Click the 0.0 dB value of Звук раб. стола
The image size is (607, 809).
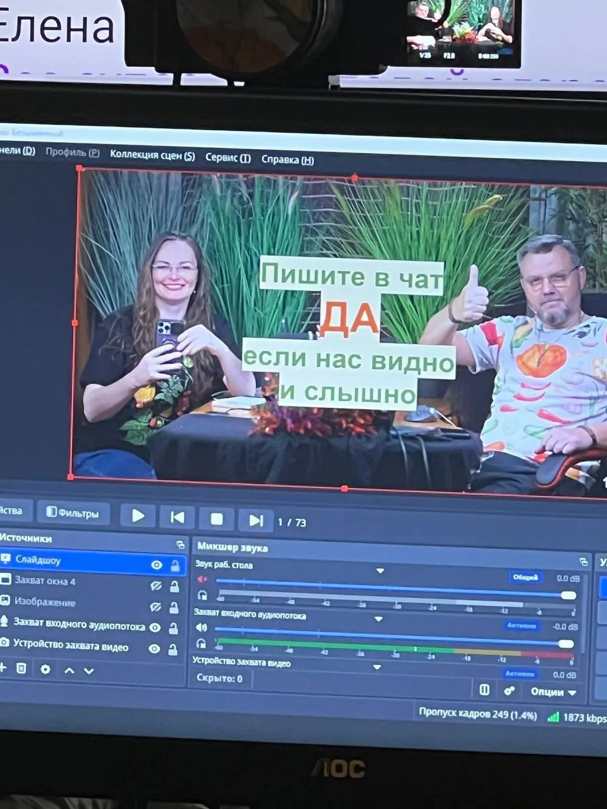click(x=568, y=578)
